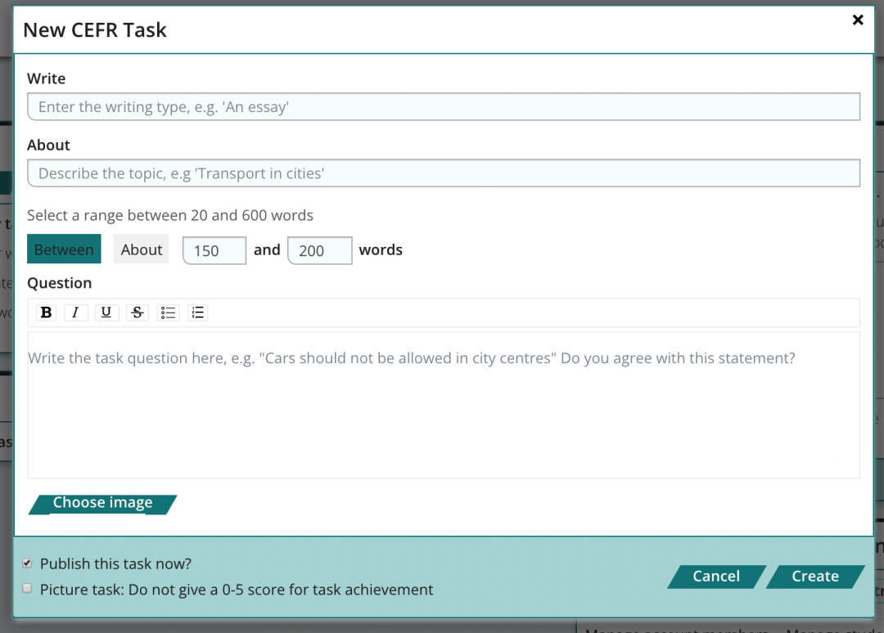This screenshot has width=884, height=633.
Task: Apply bold formatting in Question toolbar
Action: click(47, 312)
